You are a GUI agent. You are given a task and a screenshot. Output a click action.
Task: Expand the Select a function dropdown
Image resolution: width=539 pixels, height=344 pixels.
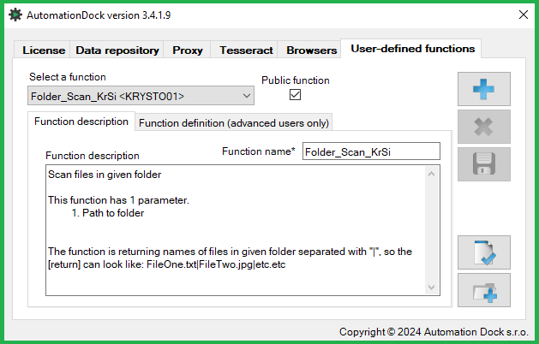point(246,96)
